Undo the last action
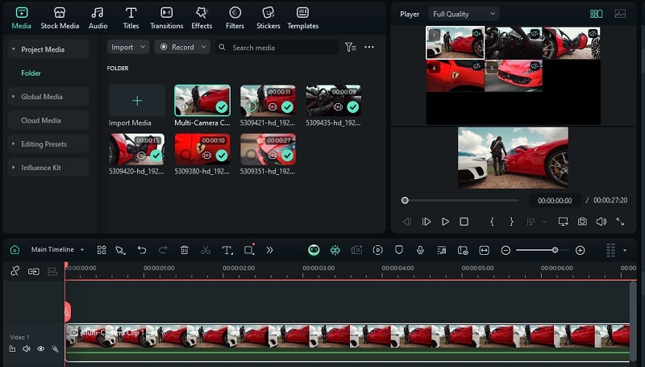Screen dimensions: 645x367 point(142,250)
